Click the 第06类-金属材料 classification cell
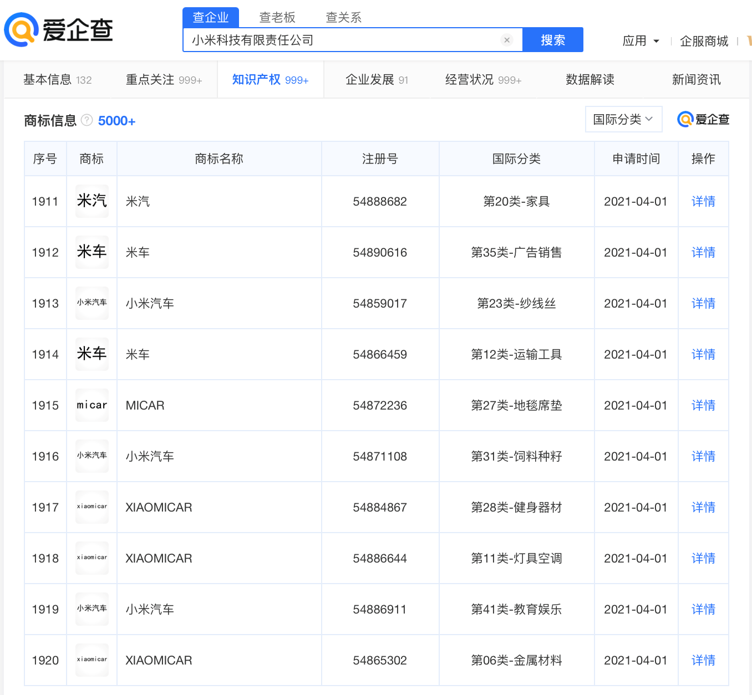The height and width of the screenshot is (695, 752). (516, 660)
